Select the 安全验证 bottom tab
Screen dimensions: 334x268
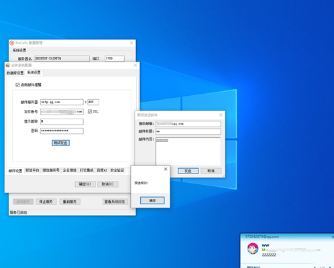click(117, 170)
